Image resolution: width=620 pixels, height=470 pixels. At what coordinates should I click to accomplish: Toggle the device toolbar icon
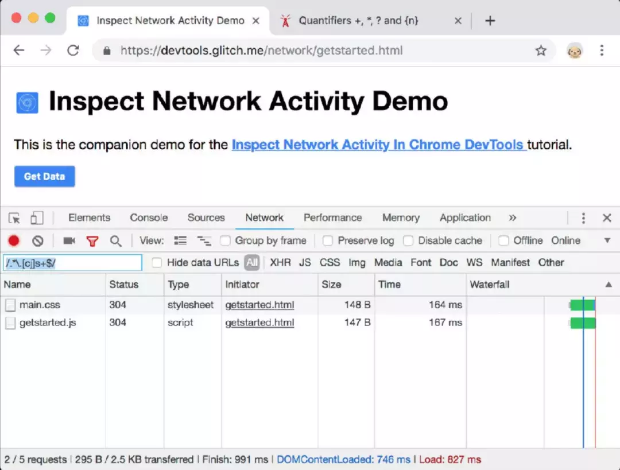(37, 218)
